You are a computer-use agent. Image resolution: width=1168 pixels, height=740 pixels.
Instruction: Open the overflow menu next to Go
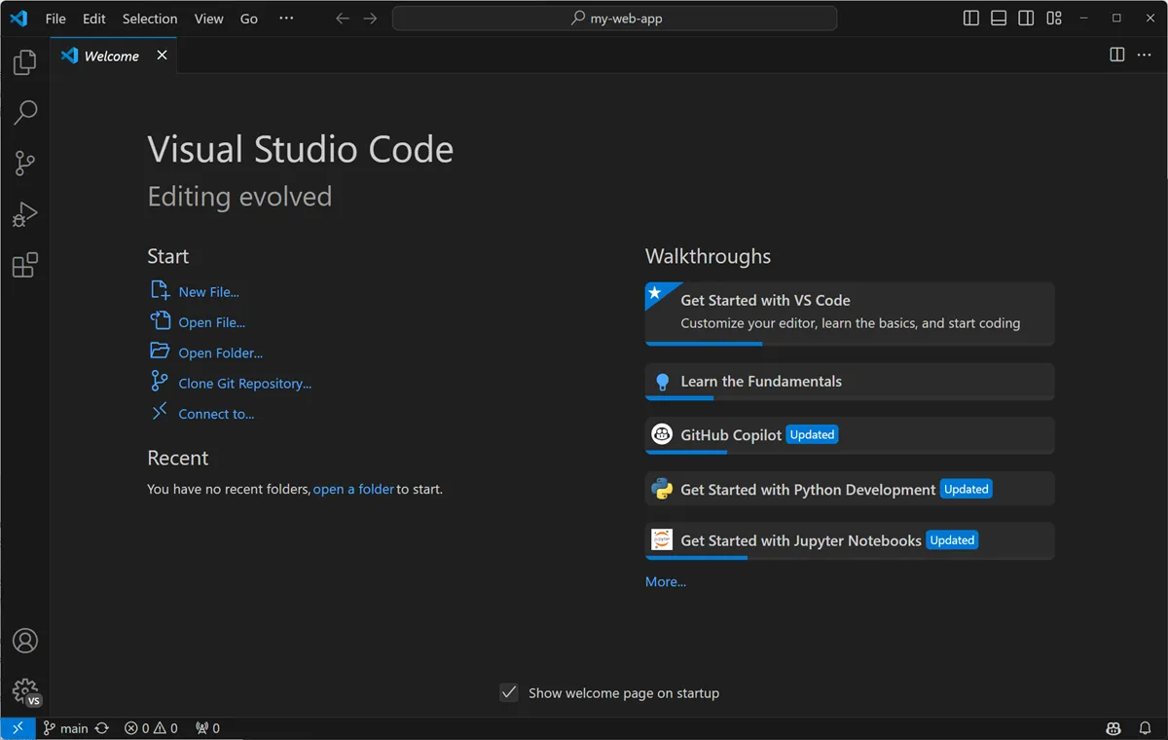pyautogui.click(x=286, y=18)
